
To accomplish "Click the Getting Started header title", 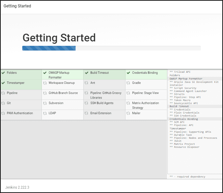I will tap(59, 37).
